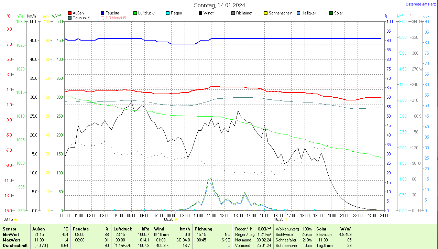This screenshot has width=438, height=249.
Task: Click the Taupunkt legend square
Action: pos(70,18)
